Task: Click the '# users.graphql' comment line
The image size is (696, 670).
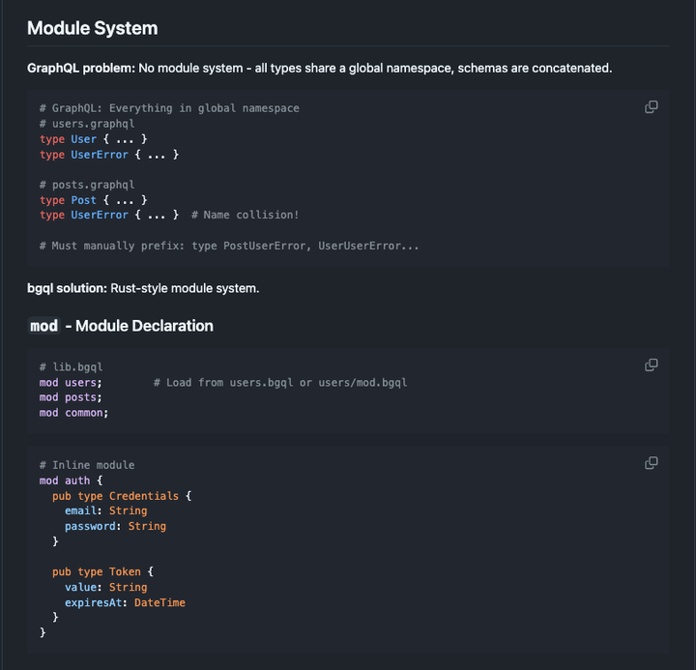Action: (87, 124)
